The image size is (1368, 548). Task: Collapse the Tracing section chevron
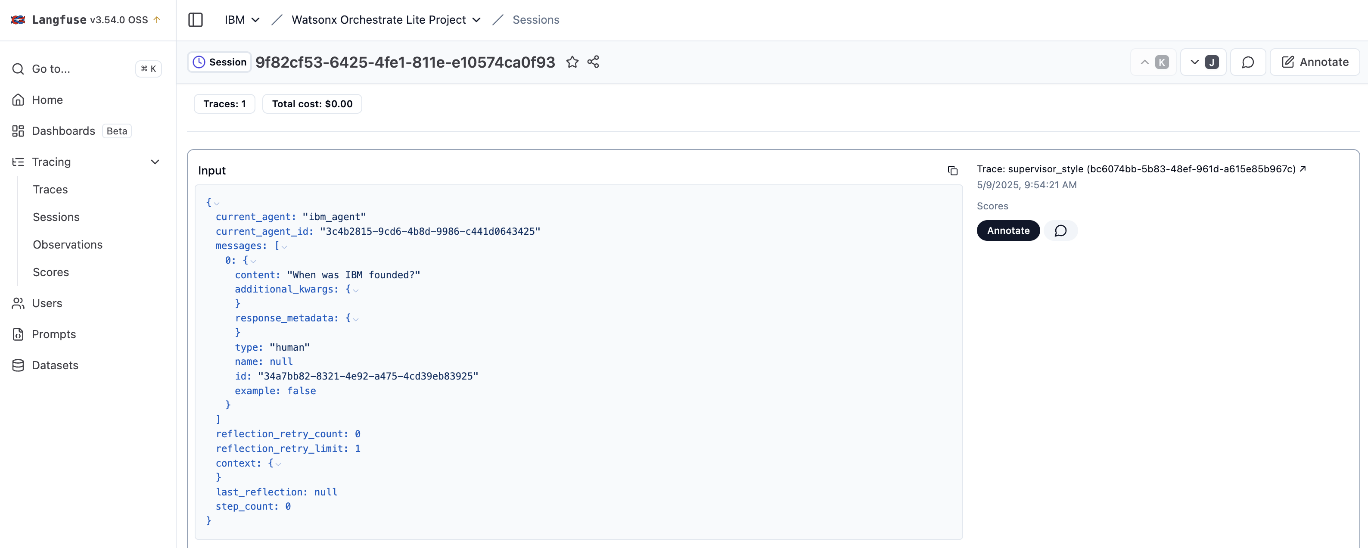tap(155, 162)
